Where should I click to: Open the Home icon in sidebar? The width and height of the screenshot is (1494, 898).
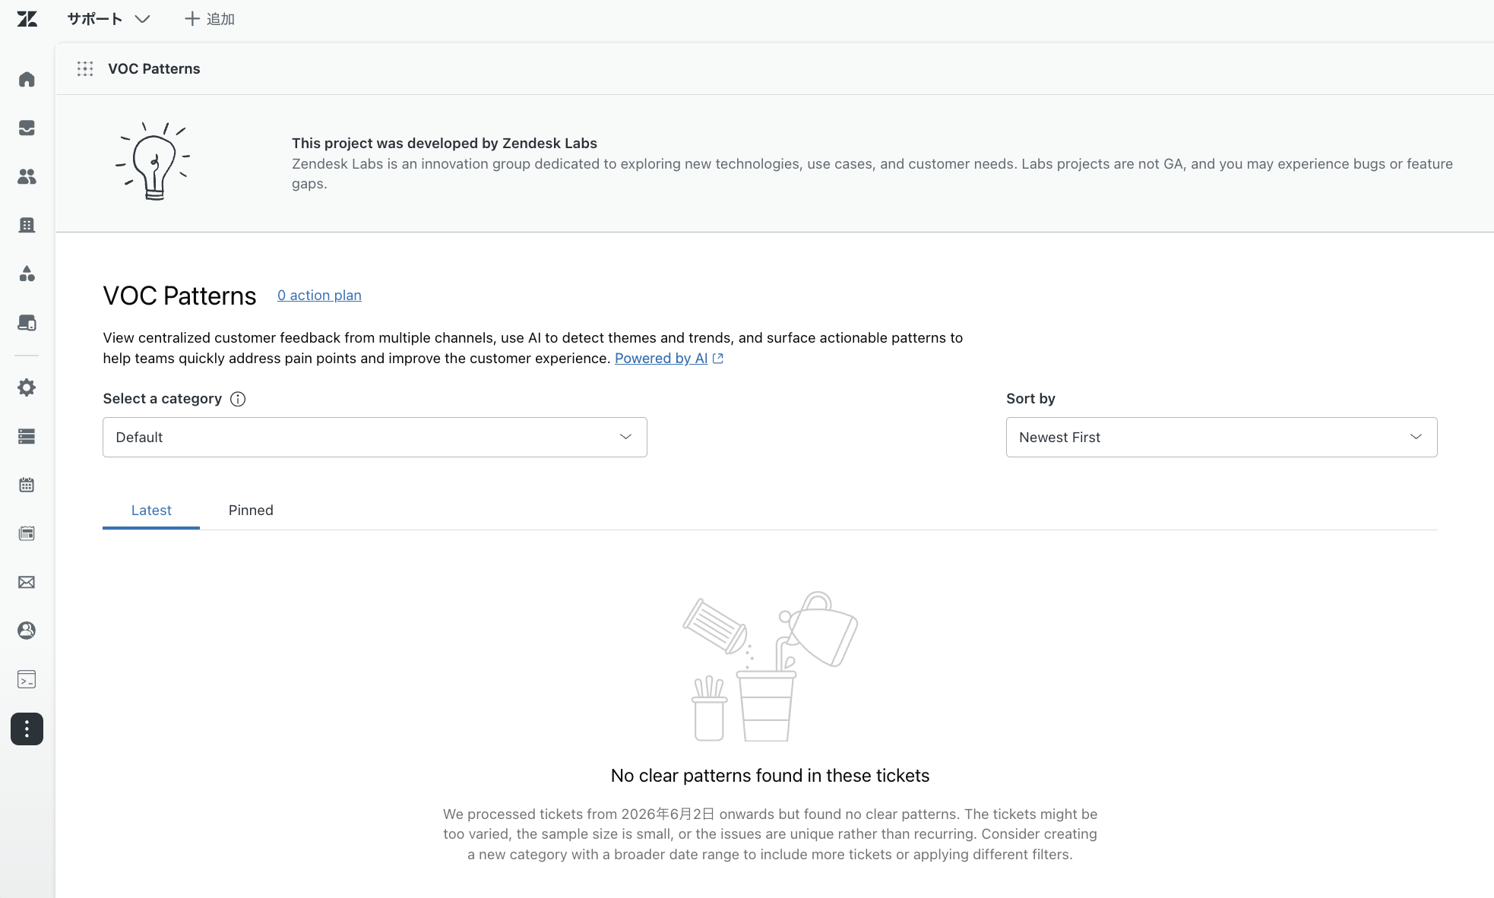click(x=27, y=79)
